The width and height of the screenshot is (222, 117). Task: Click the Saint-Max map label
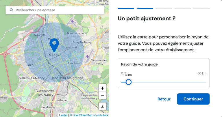click(71, 47)
